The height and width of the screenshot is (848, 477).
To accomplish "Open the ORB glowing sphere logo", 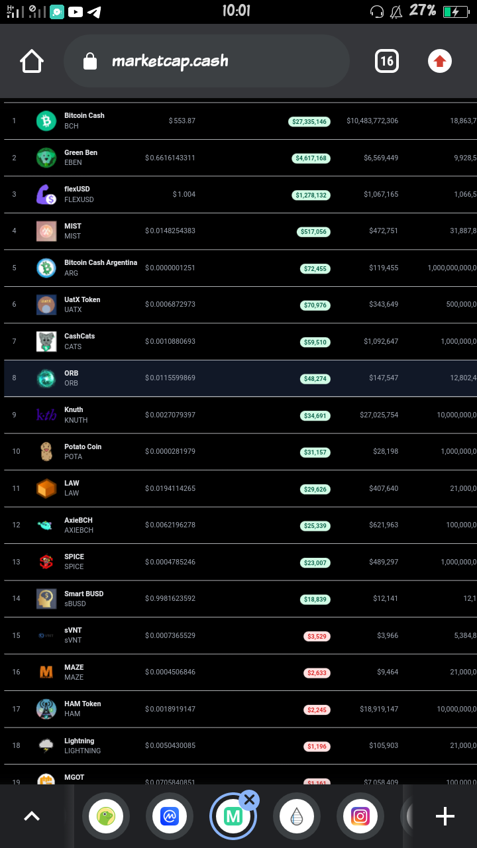I will pos(46,378).
